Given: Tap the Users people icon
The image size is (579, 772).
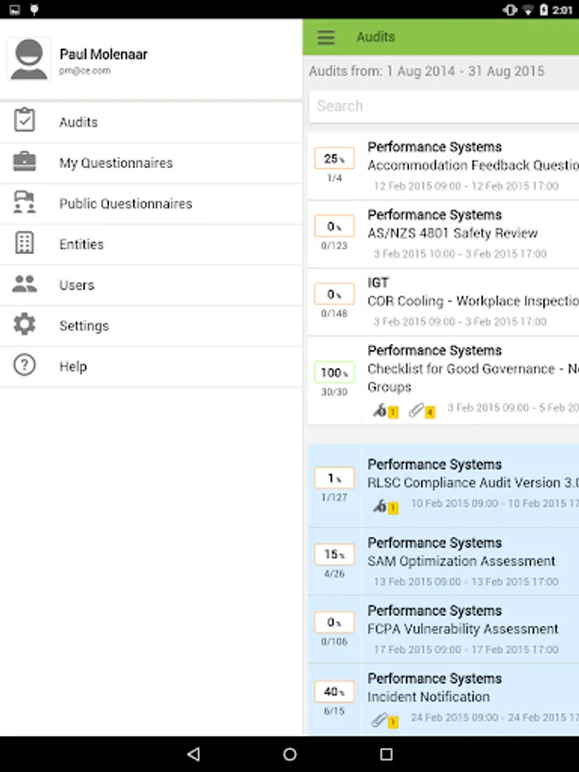Looking at the screenshot, I should click(x=25, y=285).
